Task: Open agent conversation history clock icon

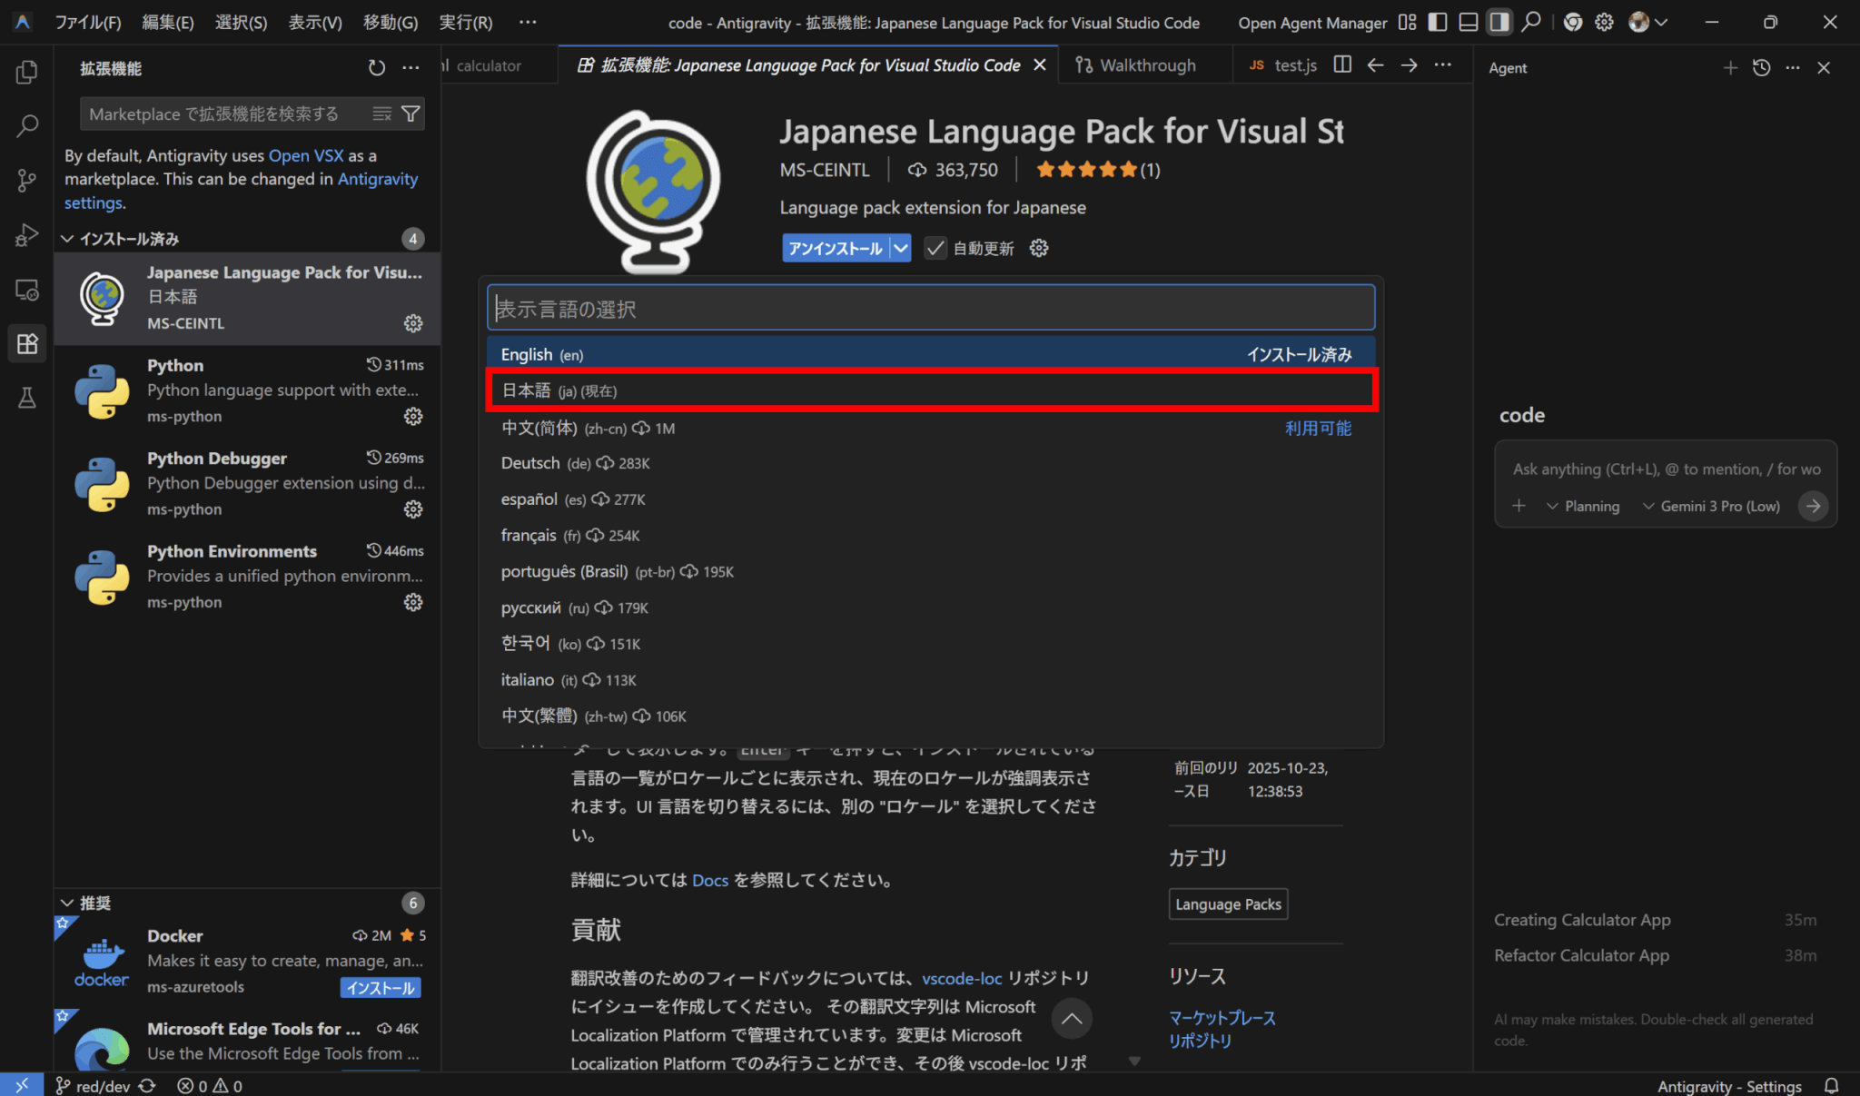Action: coord(1761,68)
